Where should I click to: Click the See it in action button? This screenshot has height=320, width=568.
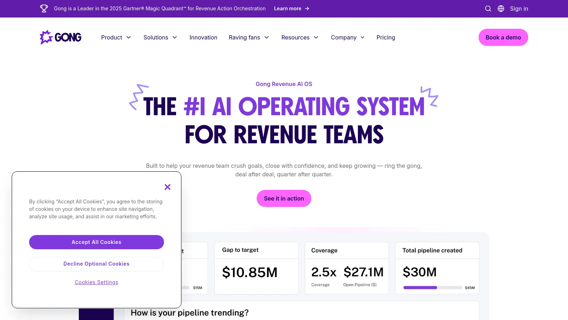pos(284,198)
